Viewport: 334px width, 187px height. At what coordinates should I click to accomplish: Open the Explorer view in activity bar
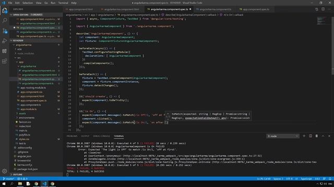pyautogui.click(x=5, y=10)
